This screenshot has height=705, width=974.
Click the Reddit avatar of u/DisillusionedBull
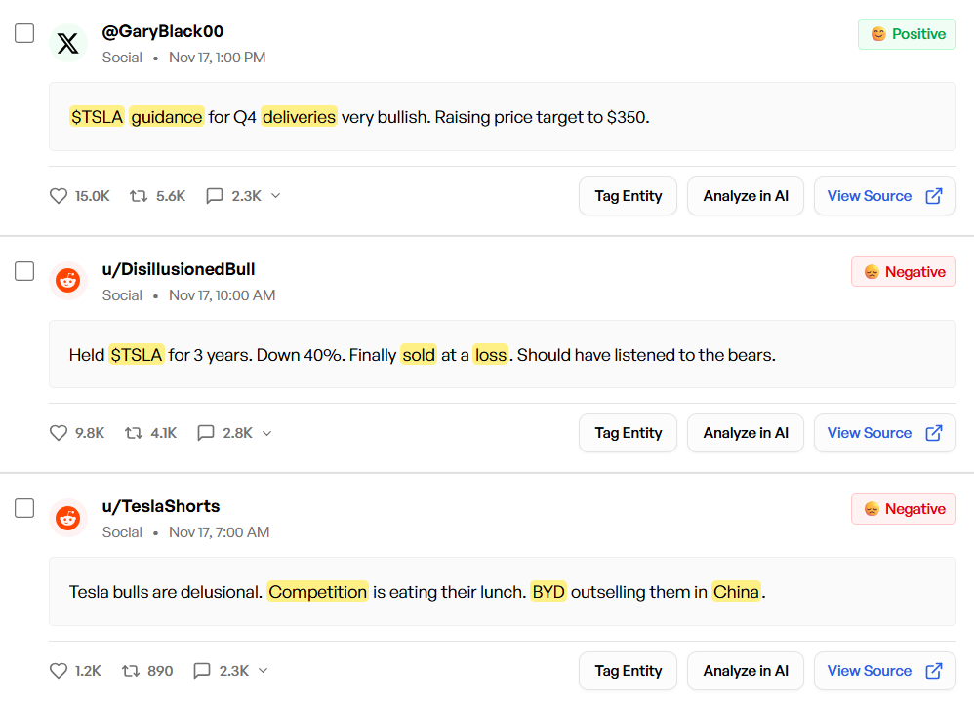click(x=68, y=281)
